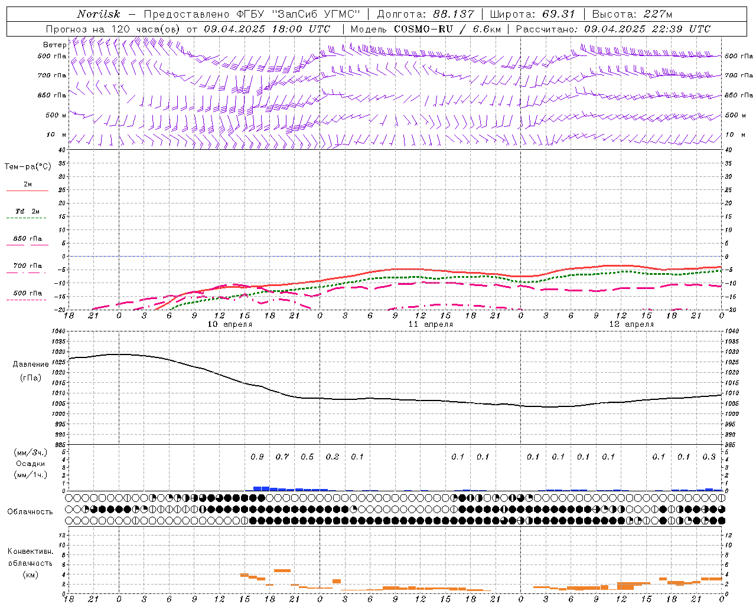Click the "850 гПа" temperature legend entry
756x604 pixels.
(x=27, y=239)
